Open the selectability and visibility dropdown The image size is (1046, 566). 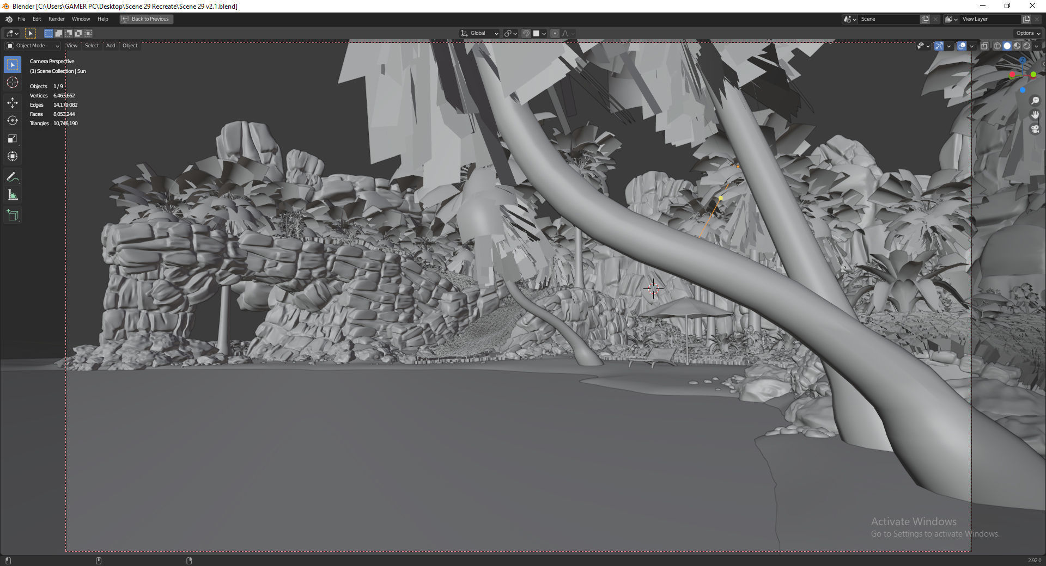(x=923, y=46)
